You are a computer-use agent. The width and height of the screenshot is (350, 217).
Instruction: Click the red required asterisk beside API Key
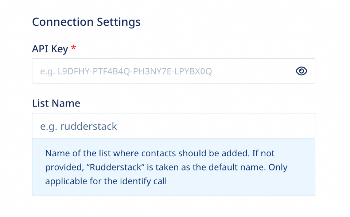click(x=73, y=48)
